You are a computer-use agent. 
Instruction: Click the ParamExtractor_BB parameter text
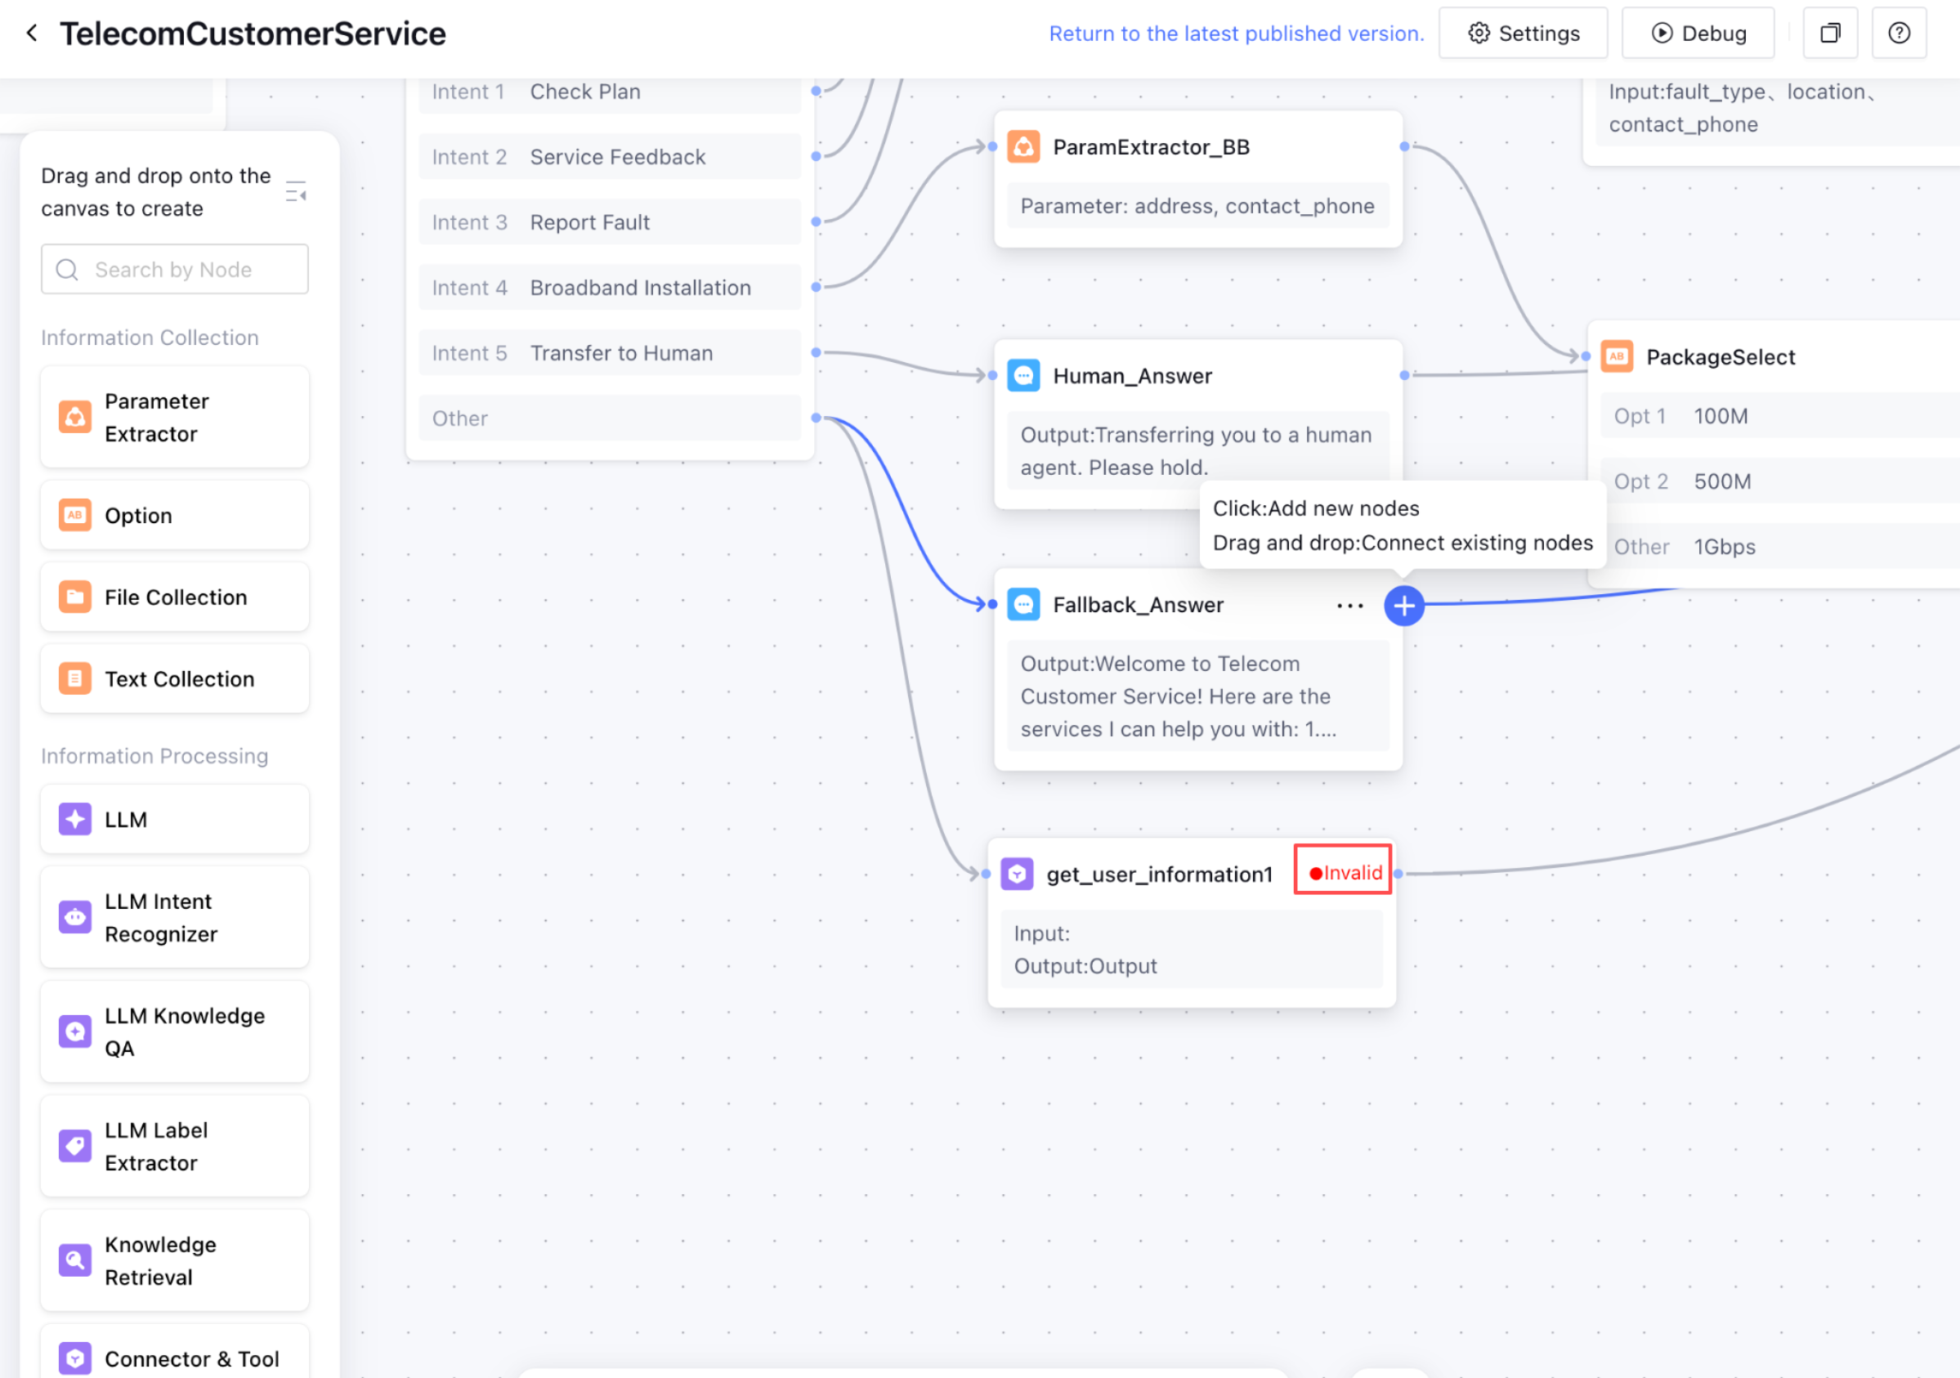1197,206
